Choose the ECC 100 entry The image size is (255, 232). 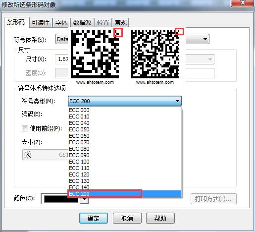coord(125,162)
